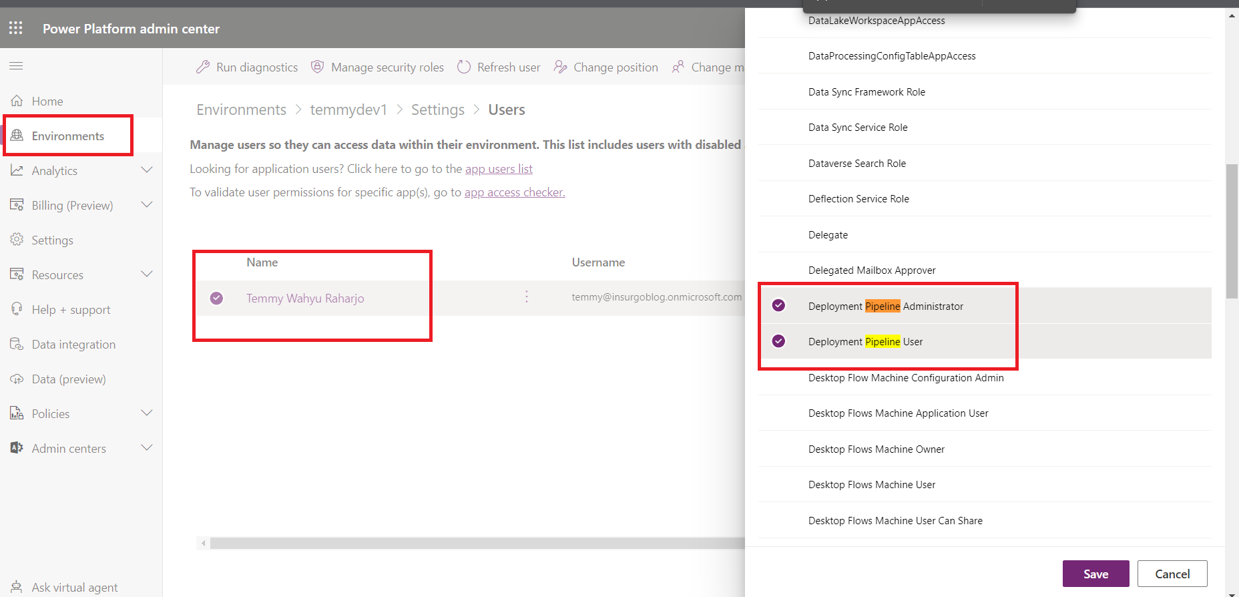Click the Ask virtual agent icon
1239x597 pixels.
tap(17, 587)
